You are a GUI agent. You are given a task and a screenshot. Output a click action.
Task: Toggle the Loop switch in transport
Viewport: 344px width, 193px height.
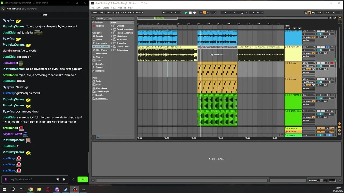242,13
